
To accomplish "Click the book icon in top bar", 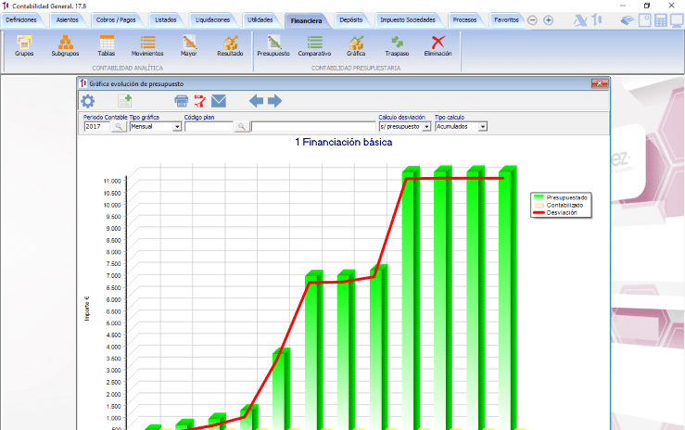I will coord(628,20).
